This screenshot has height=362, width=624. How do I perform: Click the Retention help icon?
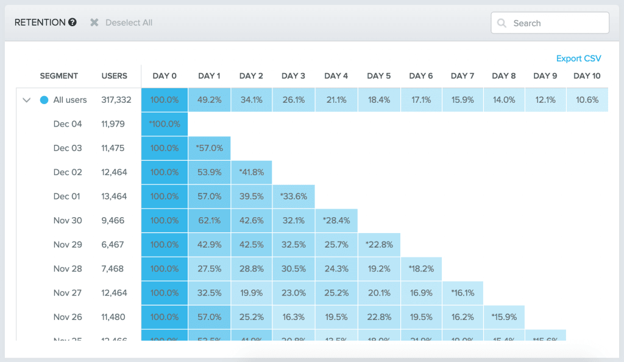[73, 22]
